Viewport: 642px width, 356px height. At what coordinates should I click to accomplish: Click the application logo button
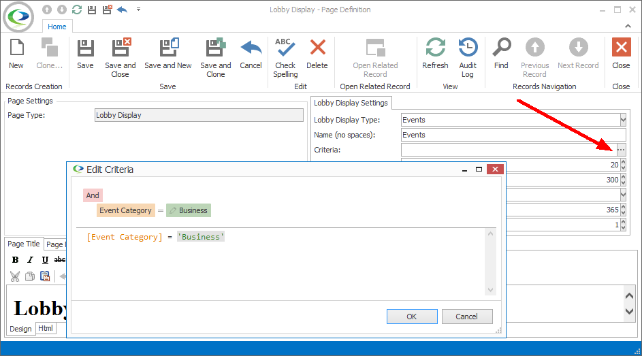(x=18, y=17)
